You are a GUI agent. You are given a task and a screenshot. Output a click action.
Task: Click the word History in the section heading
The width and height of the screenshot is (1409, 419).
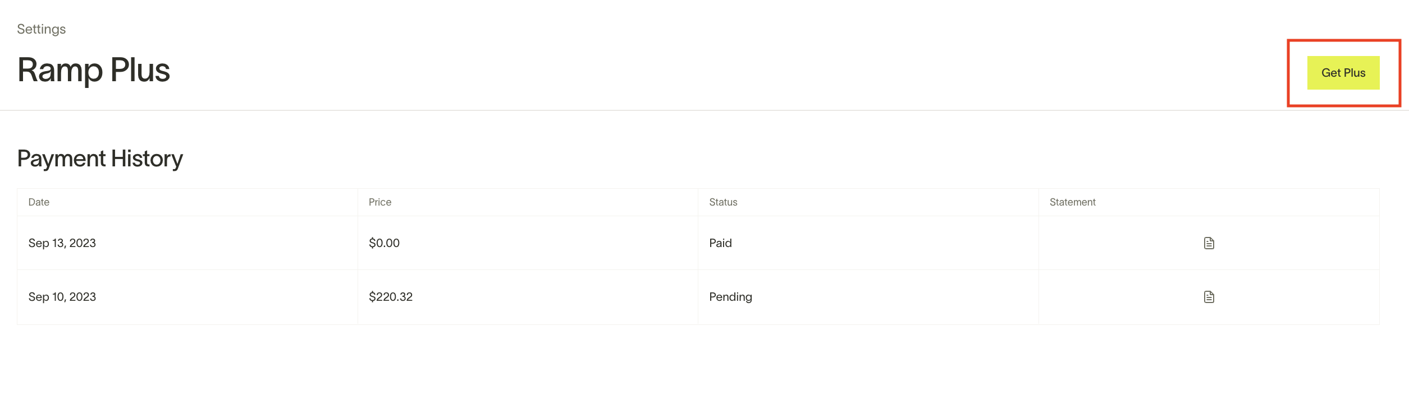(x=147, y=159)
